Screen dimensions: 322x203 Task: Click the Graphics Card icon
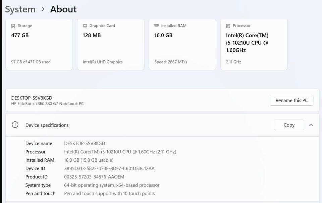(85, 26)
